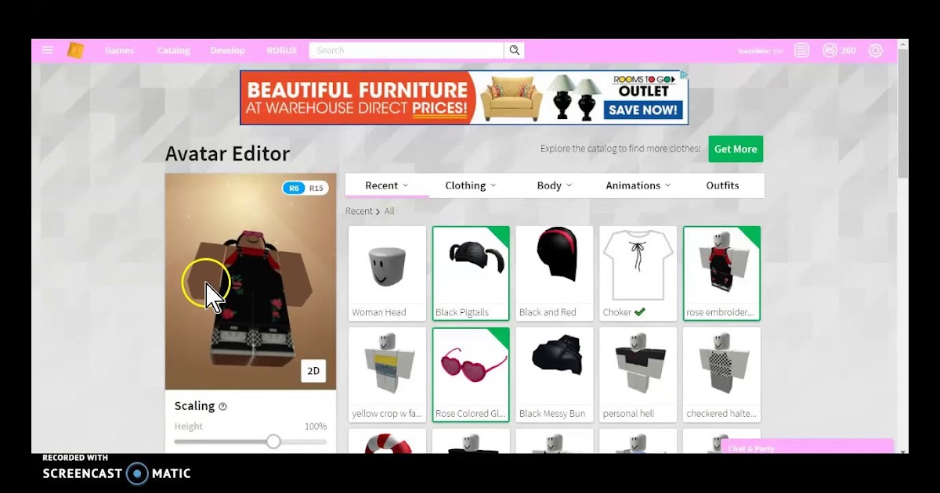
Task: Switch to the Outfits tab
Action: tap(722, 185)
